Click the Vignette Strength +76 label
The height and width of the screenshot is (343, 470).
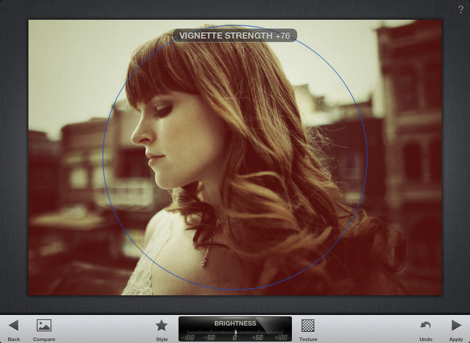[235, 36]
